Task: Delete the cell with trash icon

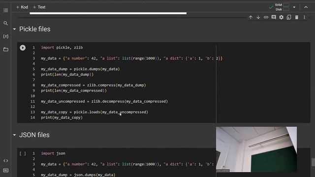Action: pyautogui.click(x=296, y=17)
